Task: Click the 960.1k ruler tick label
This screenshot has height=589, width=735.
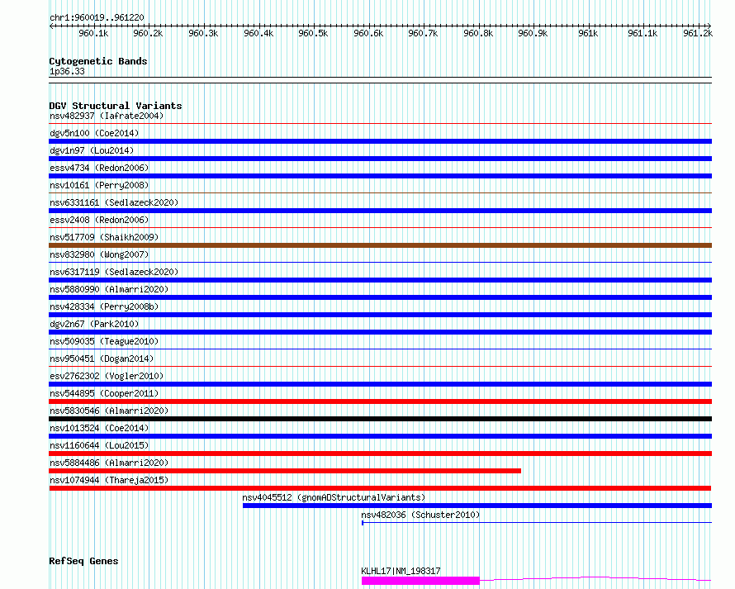Action: click(x=93, y=33)
